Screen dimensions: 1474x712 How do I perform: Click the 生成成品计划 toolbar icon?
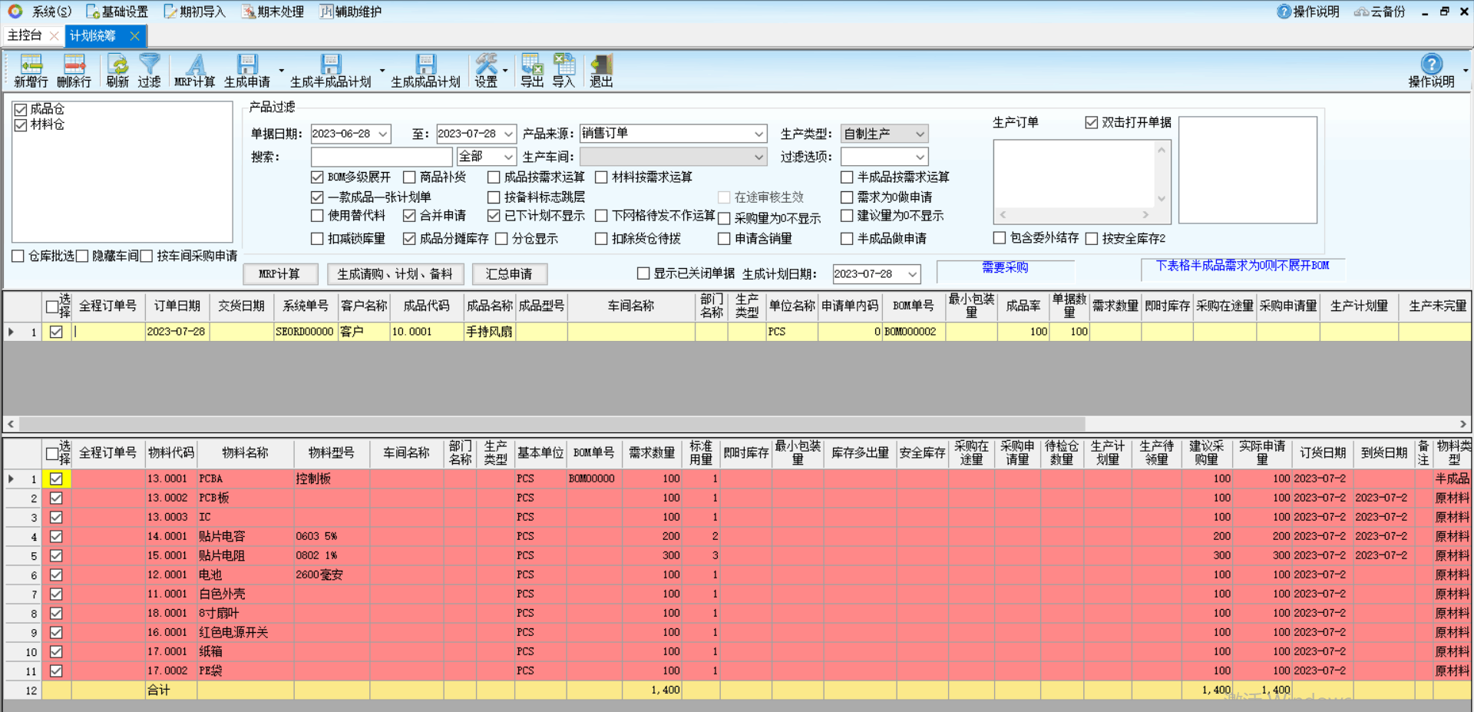[x=425, y=65]
